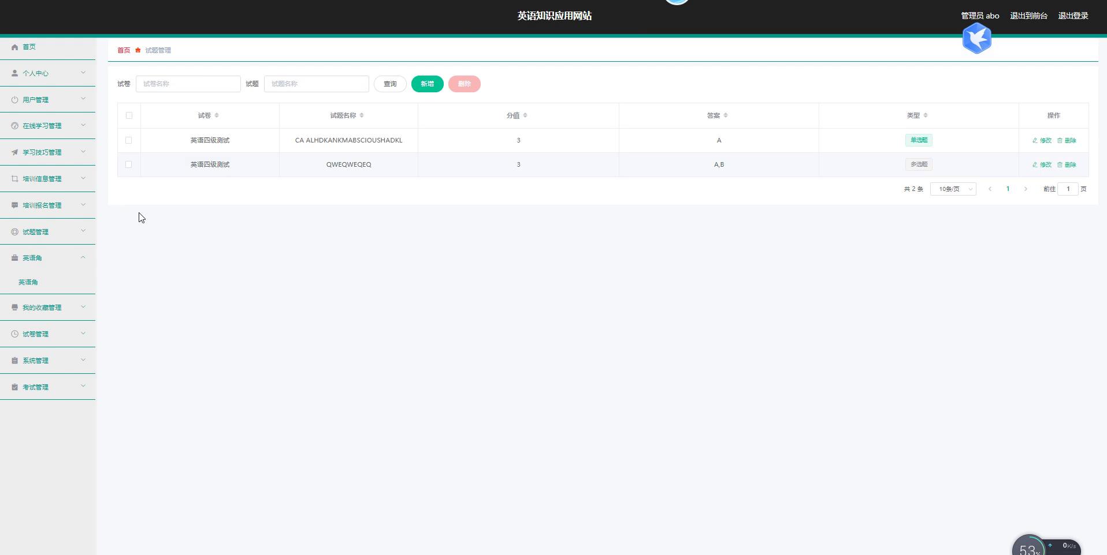Screen dimensions: 1107x555
Task: Click the green 新增 button
Action: pyautogui.click(x=427, y=84)
